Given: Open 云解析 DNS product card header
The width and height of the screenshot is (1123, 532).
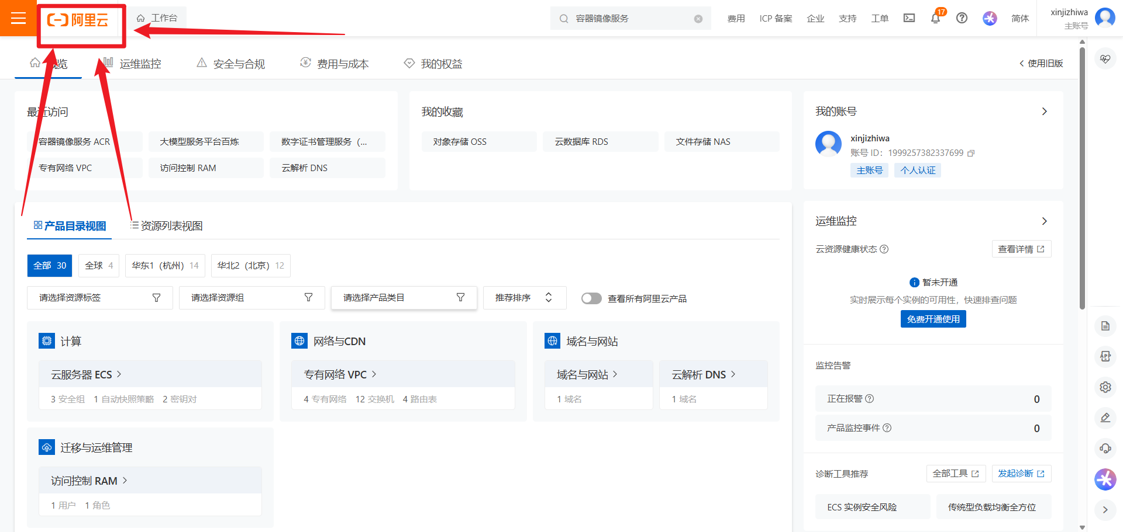Looking at the screenshot, I should [x=714, y=374].
